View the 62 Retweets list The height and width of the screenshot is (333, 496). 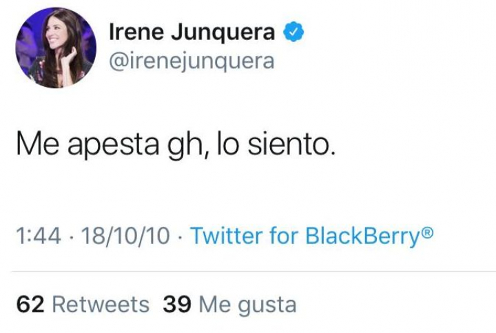coord(82,304)
